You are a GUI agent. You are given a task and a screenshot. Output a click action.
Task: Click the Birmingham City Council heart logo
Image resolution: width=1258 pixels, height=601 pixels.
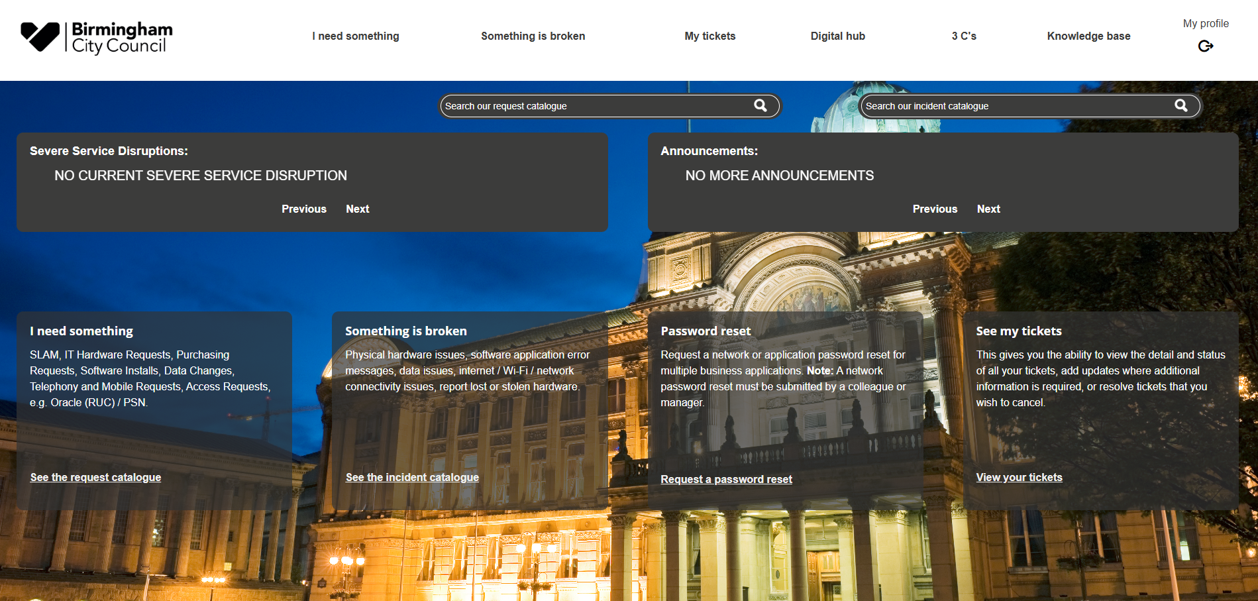coord(40,36)
